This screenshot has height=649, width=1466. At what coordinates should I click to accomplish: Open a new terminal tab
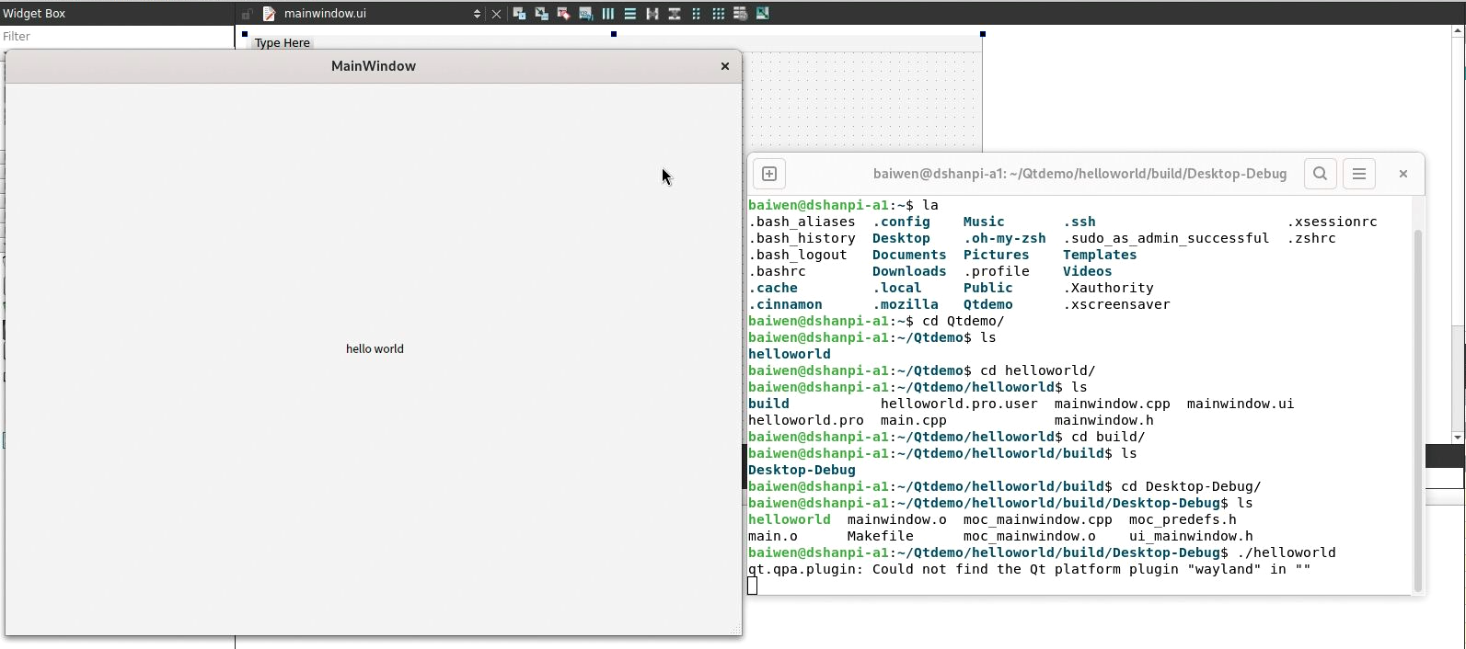point(769,174)
